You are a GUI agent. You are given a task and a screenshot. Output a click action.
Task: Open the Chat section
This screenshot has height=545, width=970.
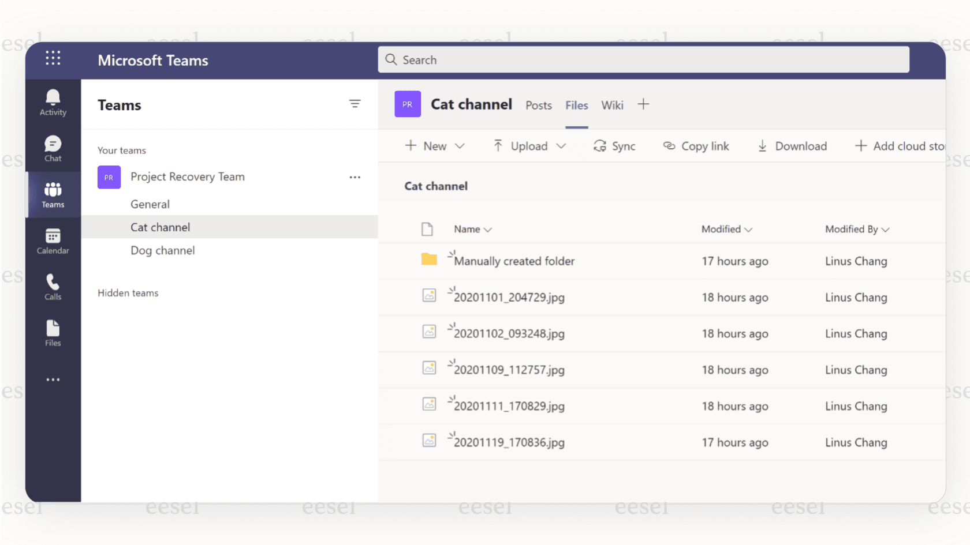pyautogui.click(x=53, y=148)
